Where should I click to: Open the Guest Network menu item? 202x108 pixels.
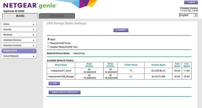tap(19, 56)
